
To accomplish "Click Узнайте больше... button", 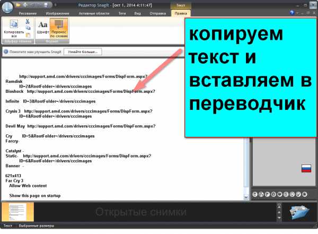I will [83, 52].
